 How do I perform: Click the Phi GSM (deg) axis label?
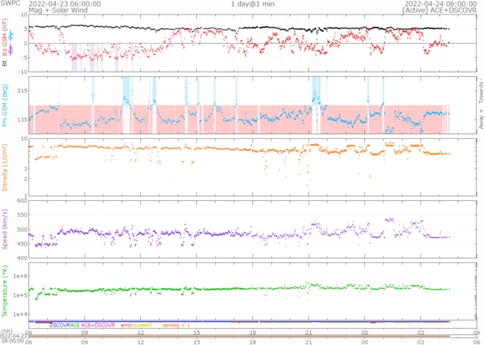tap(5, 105)
